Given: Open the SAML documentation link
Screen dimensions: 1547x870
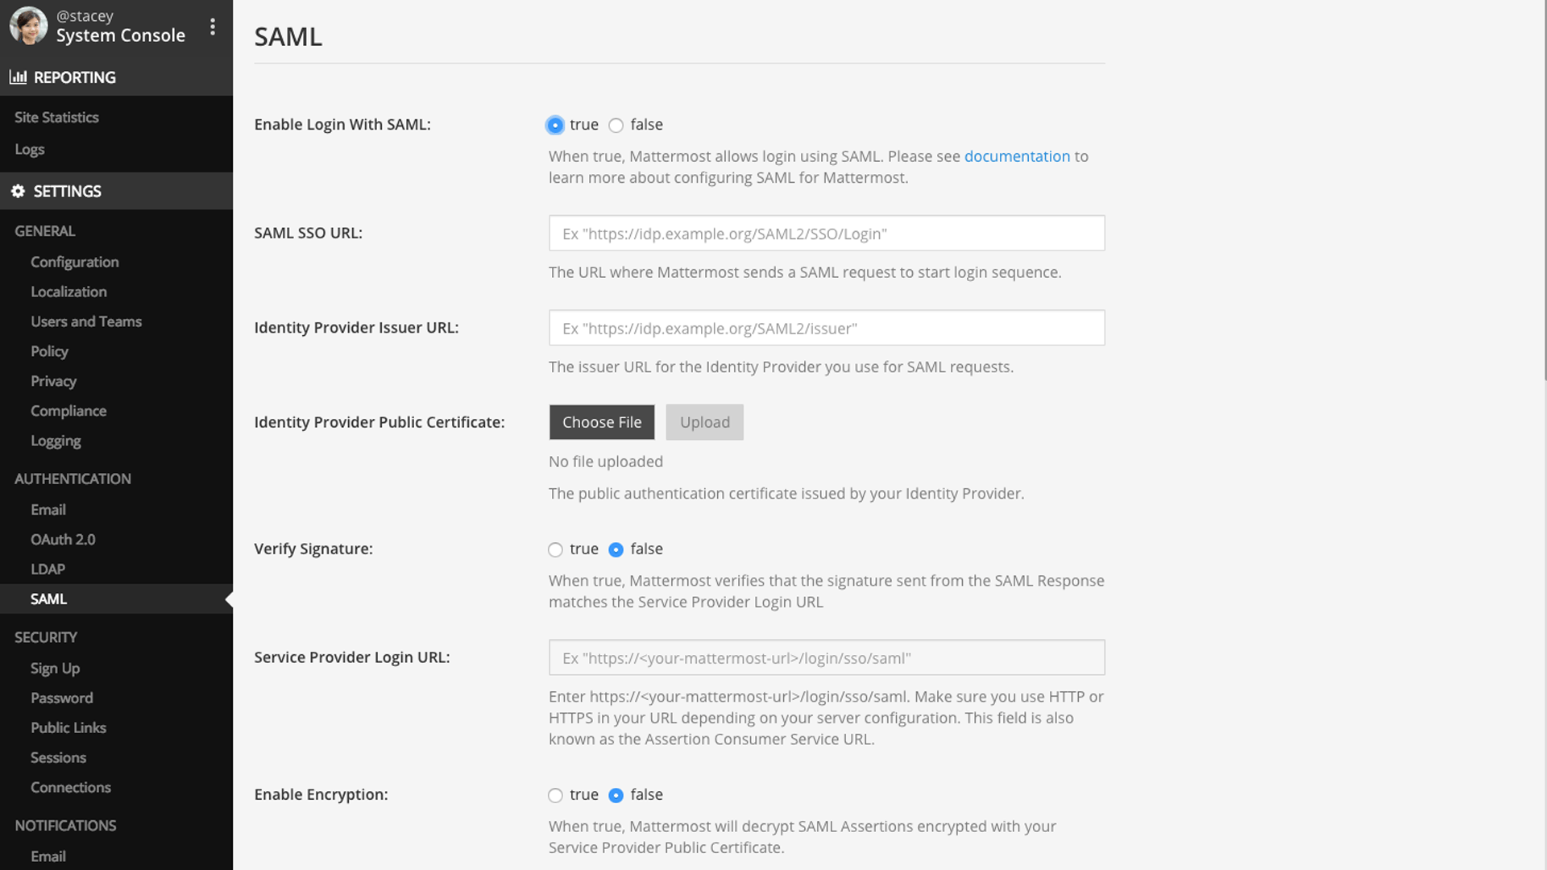Looking at the screenshot, I should [x=1017, y=156].
